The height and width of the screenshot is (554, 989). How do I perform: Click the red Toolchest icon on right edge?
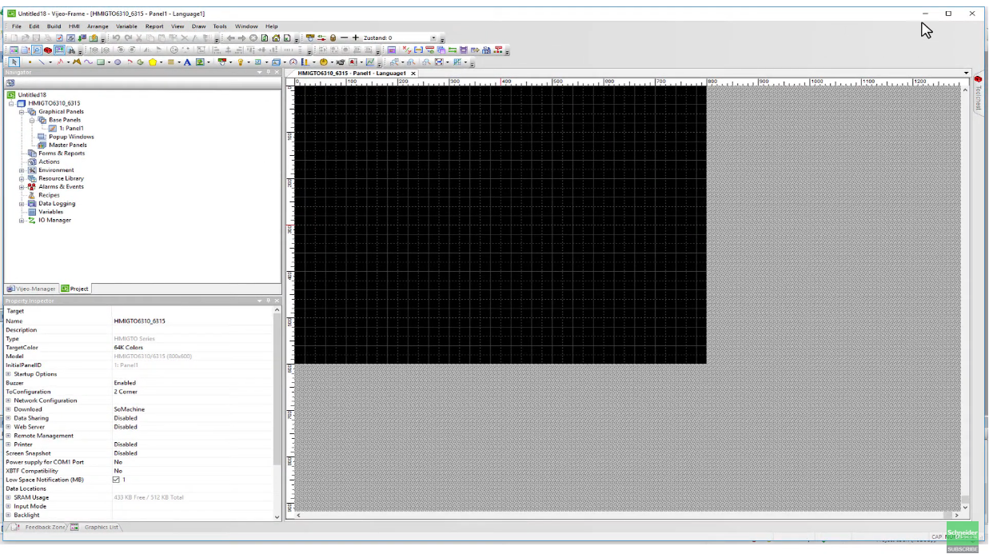[x=978, y=78]
